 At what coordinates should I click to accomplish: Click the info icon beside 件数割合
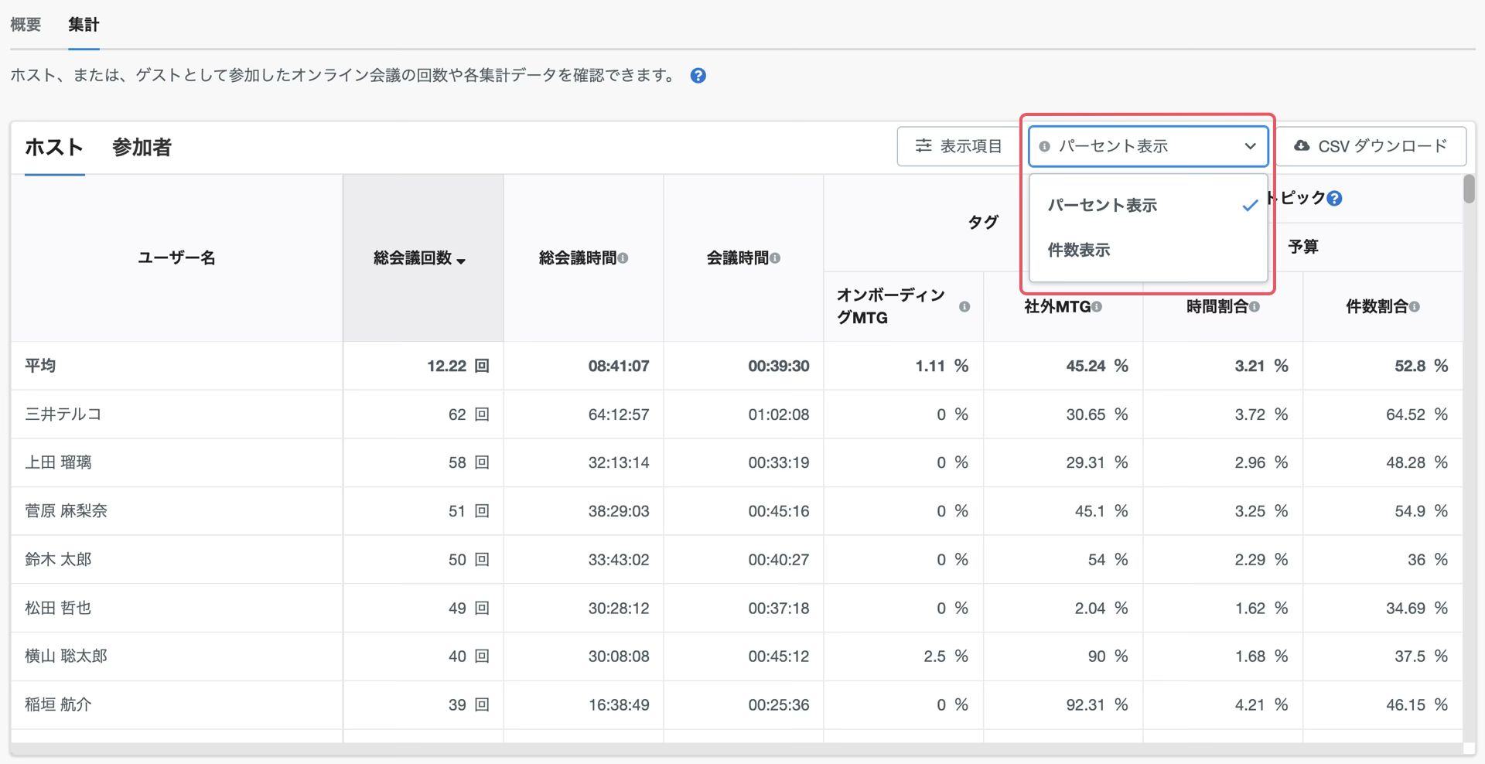(1415, 307)
